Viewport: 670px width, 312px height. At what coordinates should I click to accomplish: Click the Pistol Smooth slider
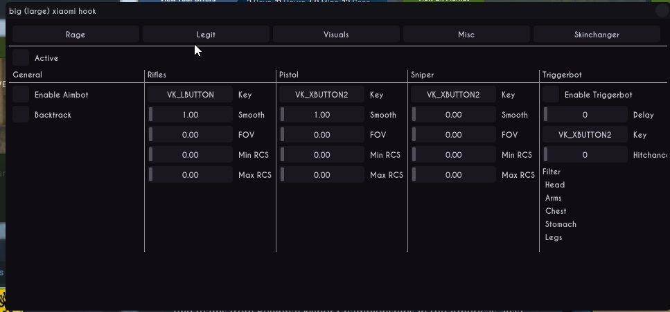[x=321, y=114]
